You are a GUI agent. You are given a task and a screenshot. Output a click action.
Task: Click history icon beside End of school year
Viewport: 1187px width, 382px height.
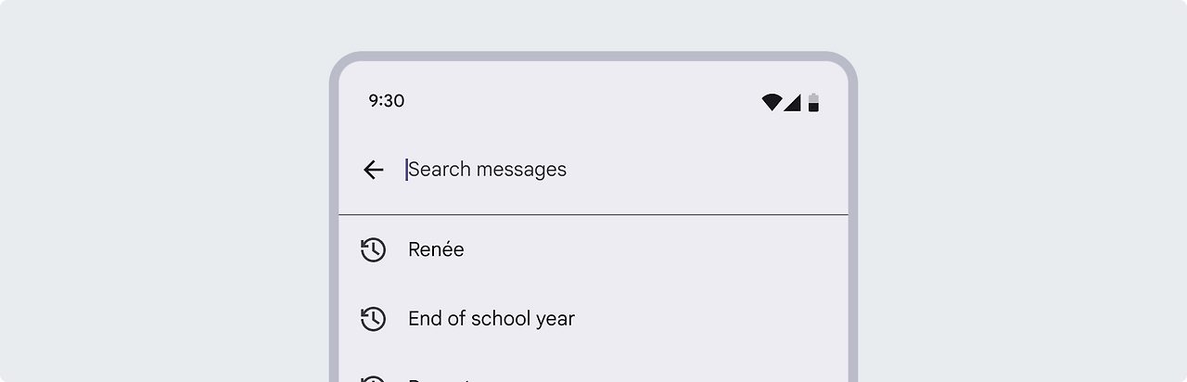coord(373,319)
